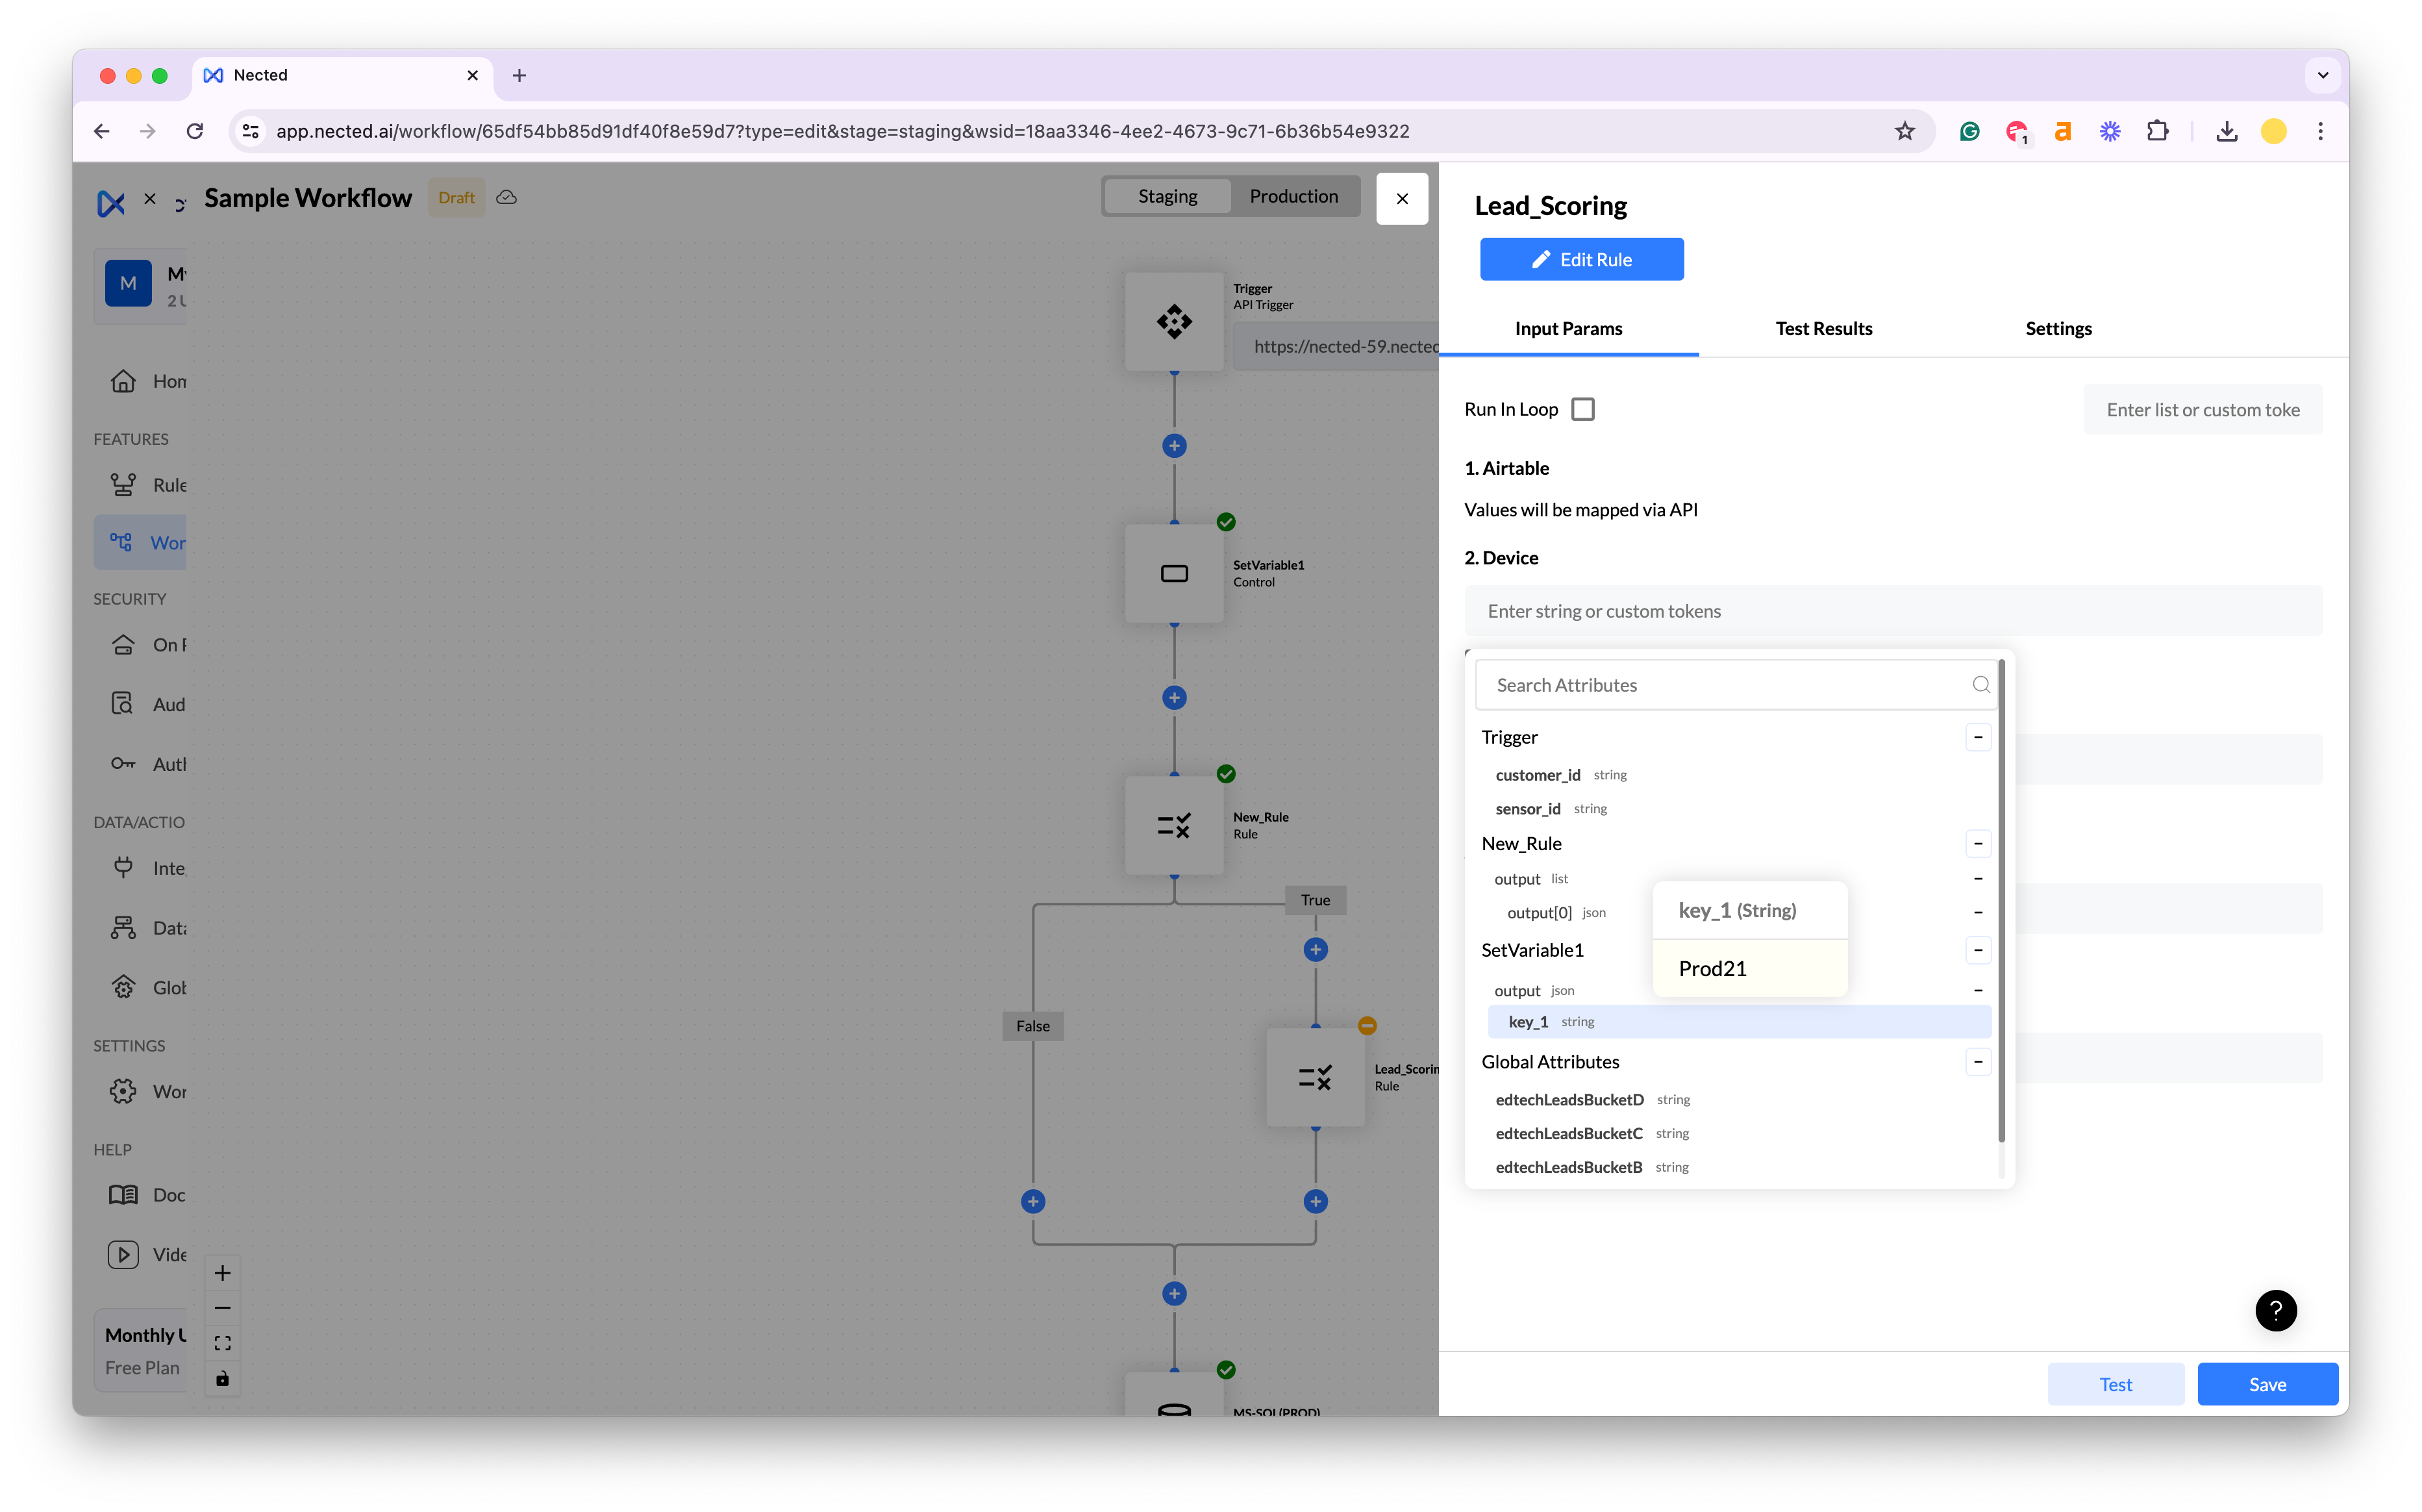Click the search magnifier in Search Attributes
2422x1512 pixels.
[x=1980, y=685]
